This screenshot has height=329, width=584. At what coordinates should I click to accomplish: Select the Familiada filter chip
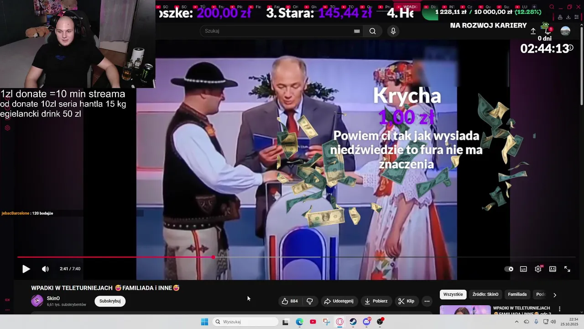pos(517,294)
